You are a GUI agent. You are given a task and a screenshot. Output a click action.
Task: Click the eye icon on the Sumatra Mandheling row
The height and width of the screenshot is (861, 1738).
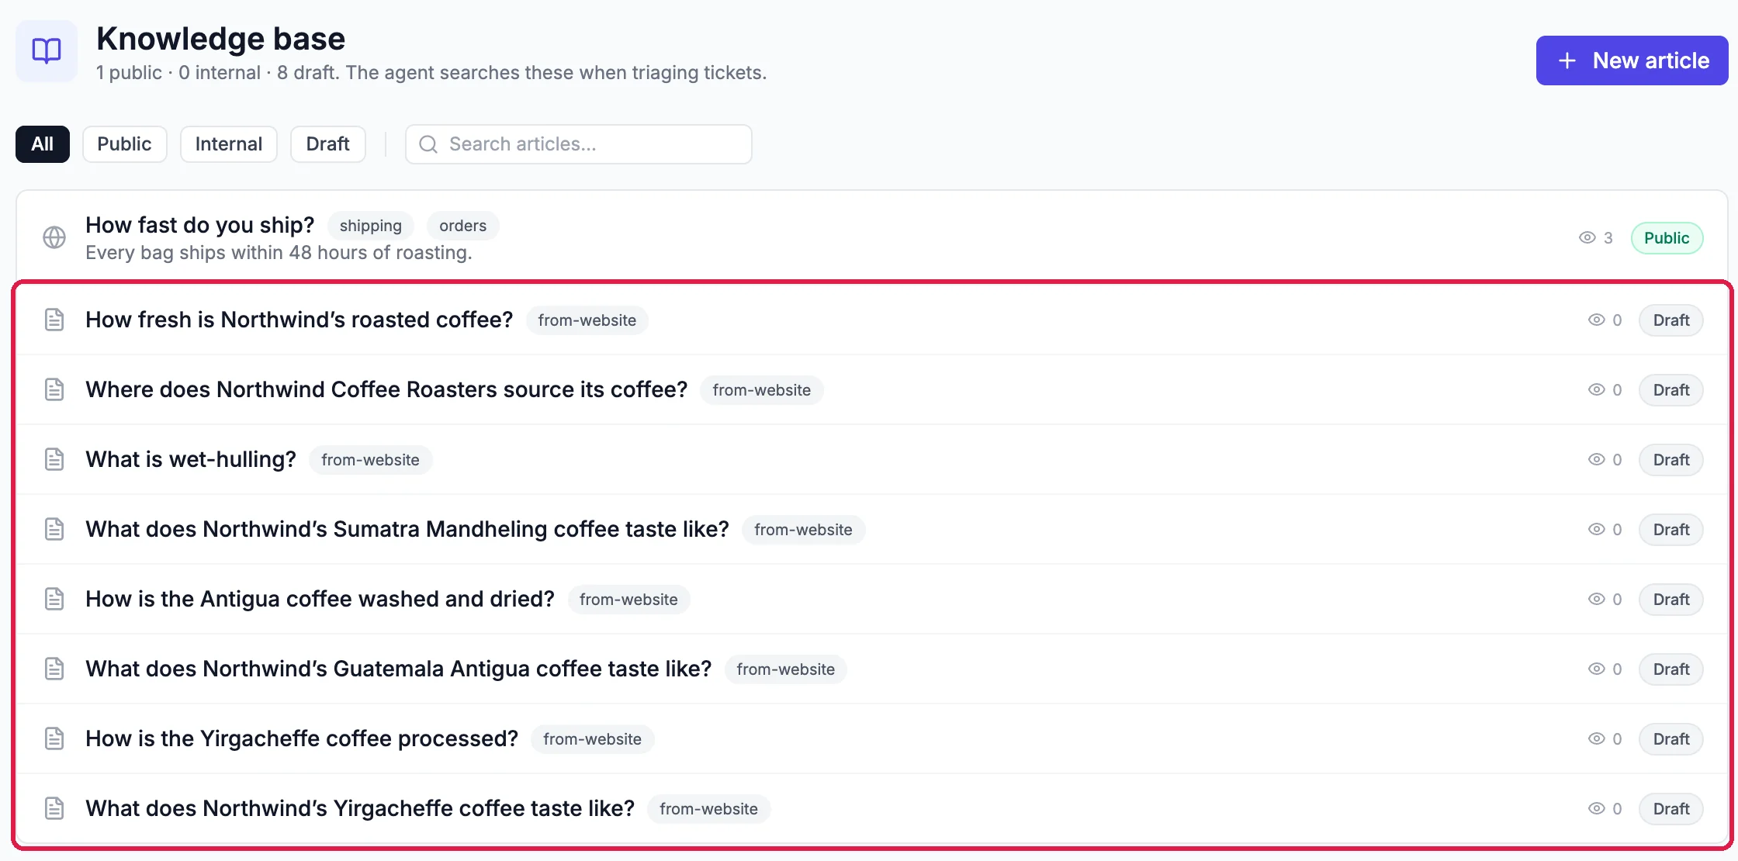click(1597, 529)
